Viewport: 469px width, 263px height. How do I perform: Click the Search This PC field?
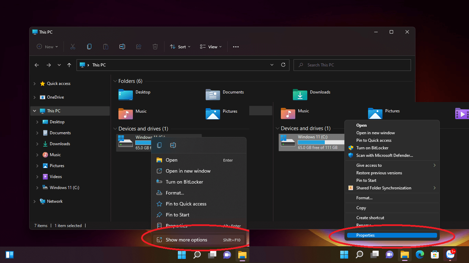(x=352, y=65)
